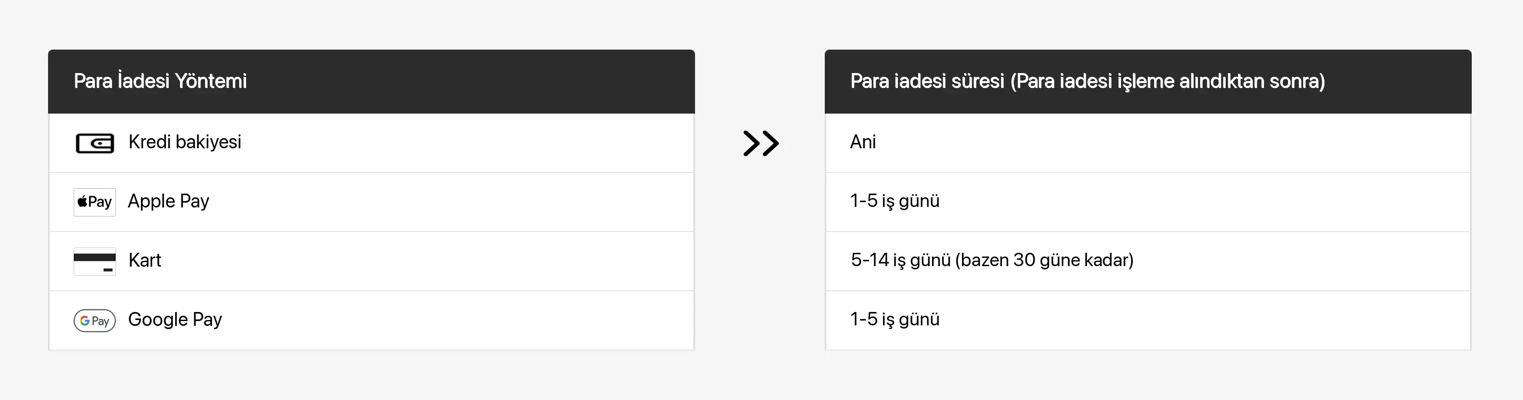Screen dimensions: 1523x400
Task: Click the parenthetical in right header text
Action: [1167, 81]
